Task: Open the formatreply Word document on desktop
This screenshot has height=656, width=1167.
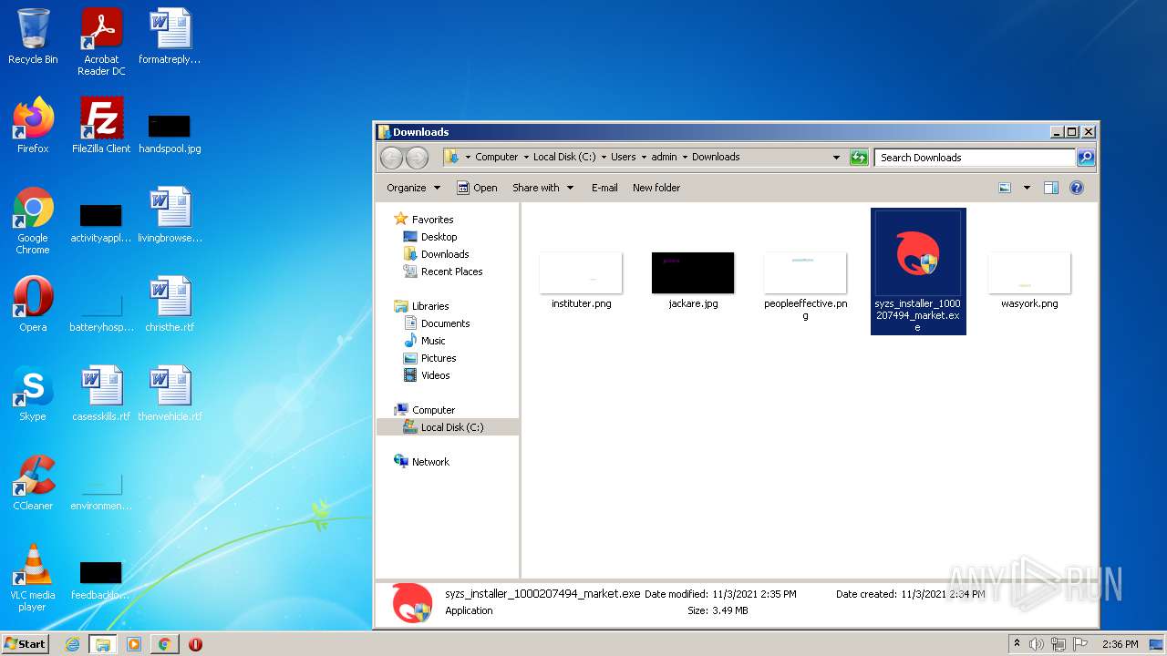Action: point(170,37)
